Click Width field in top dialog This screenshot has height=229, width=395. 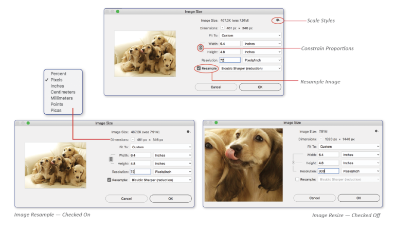pyautogui.click(x=230, y=44)
